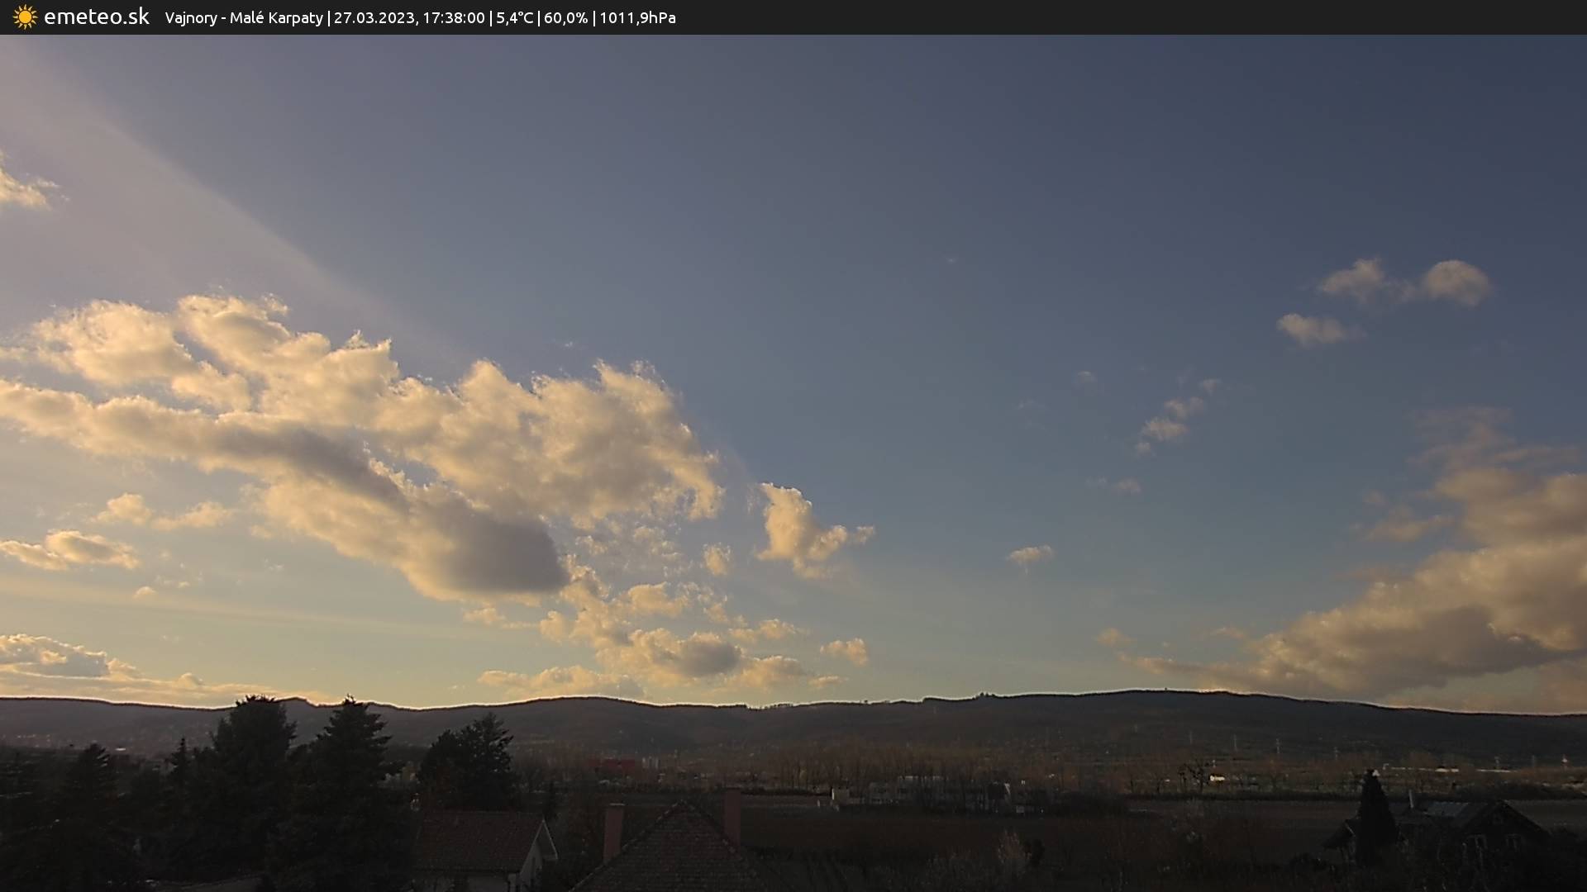Image resolution: width=1587 pixels, height=892 pixels.
Task: Click the 5,4°C temperature reading
Action: [x=514, y=18]
